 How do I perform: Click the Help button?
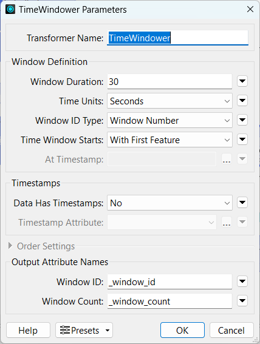(x=28, y=330)
